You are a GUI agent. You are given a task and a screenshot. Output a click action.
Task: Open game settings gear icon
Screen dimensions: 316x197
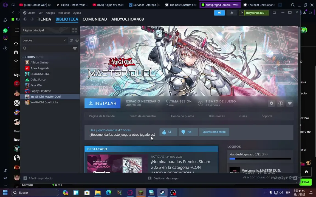pos(272,103)
